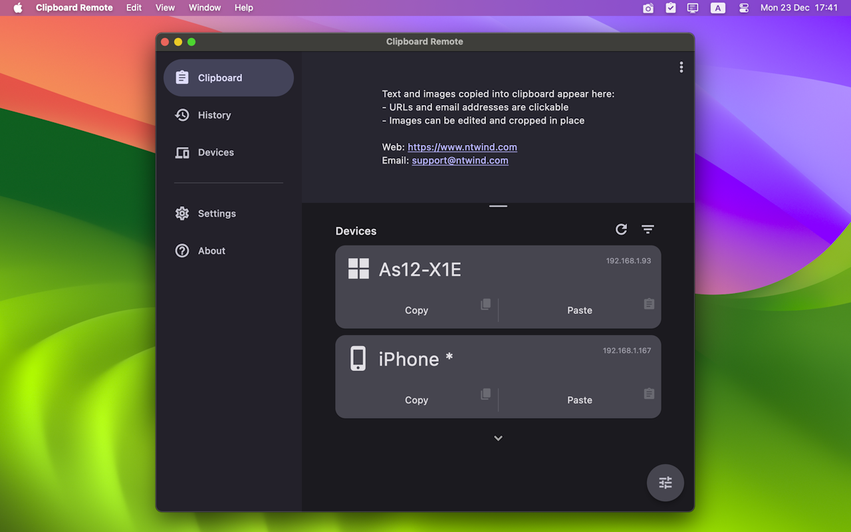Refresh the devices list
This screenshot has width=851, height=532.
pyautogui.click(x=621, y=229)
